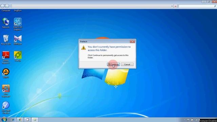Screen dimensions: 217x122
Task: Select the Intel HD Graphics desktop shortcut
Action: point(18,24)
